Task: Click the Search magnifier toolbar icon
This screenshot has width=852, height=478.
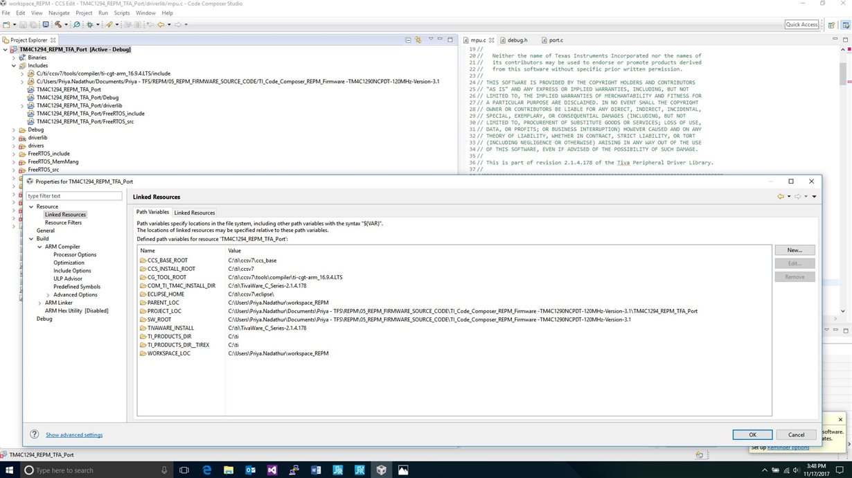Action: click(76, 24)
